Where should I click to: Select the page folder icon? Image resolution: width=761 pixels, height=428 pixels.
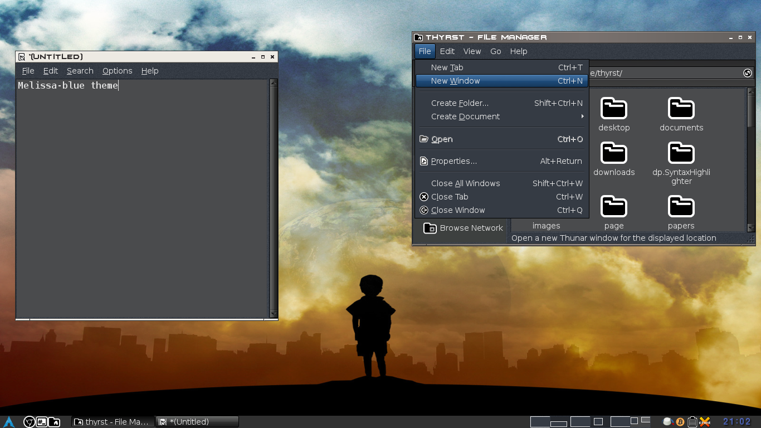point(614,207)
